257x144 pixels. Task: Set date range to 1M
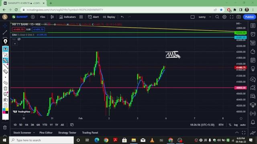(27, 125)
